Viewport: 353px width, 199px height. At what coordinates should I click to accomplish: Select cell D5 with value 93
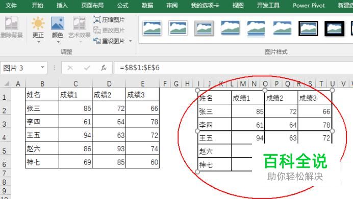pos(109,148)
